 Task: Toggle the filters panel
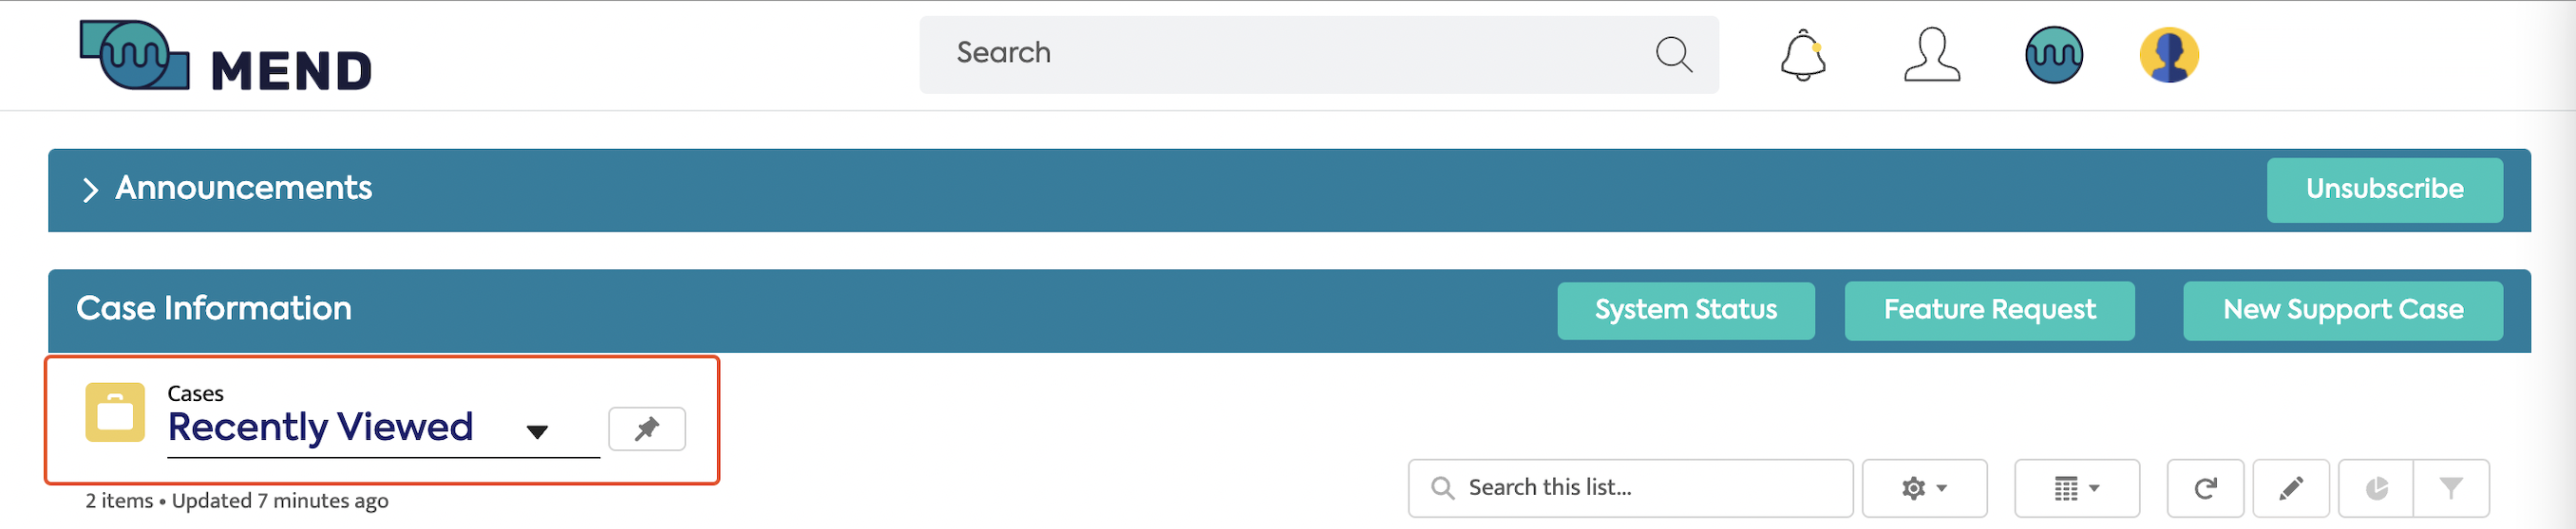click(x=2450, y=488)
